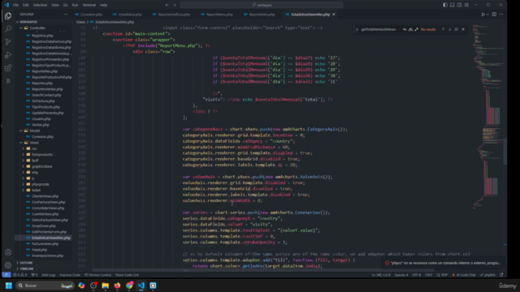Click Add Logs in status bar

point(49,275)
